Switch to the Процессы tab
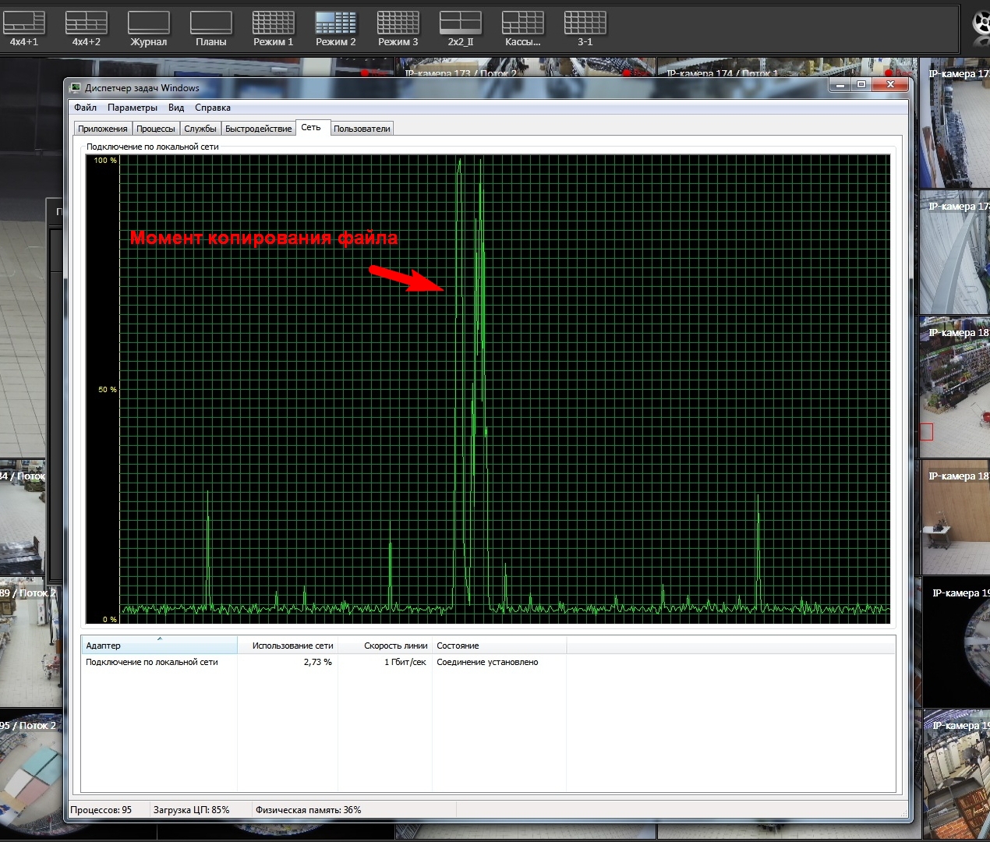The width and height of the screenshot is (990, 842). 156,129
